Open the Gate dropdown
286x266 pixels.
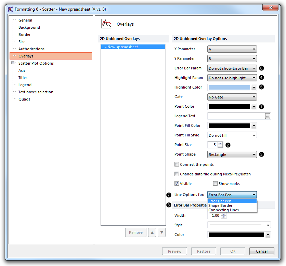232,97
